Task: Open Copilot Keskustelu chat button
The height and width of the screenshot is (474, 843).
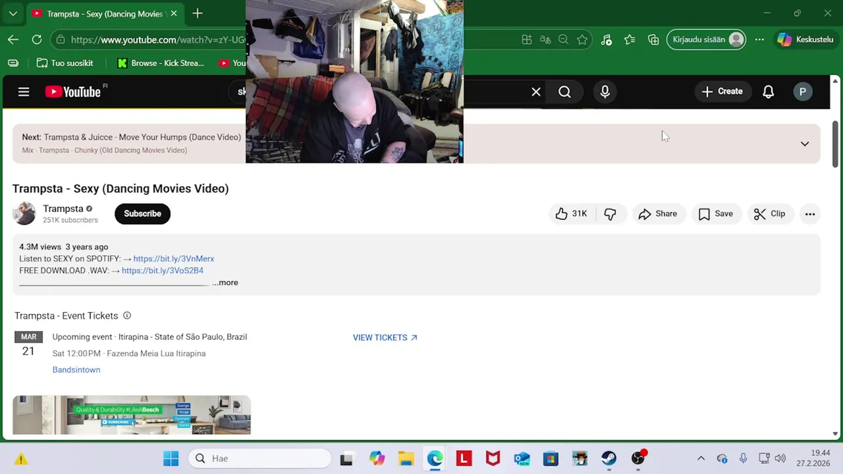Action: [805, 39]
